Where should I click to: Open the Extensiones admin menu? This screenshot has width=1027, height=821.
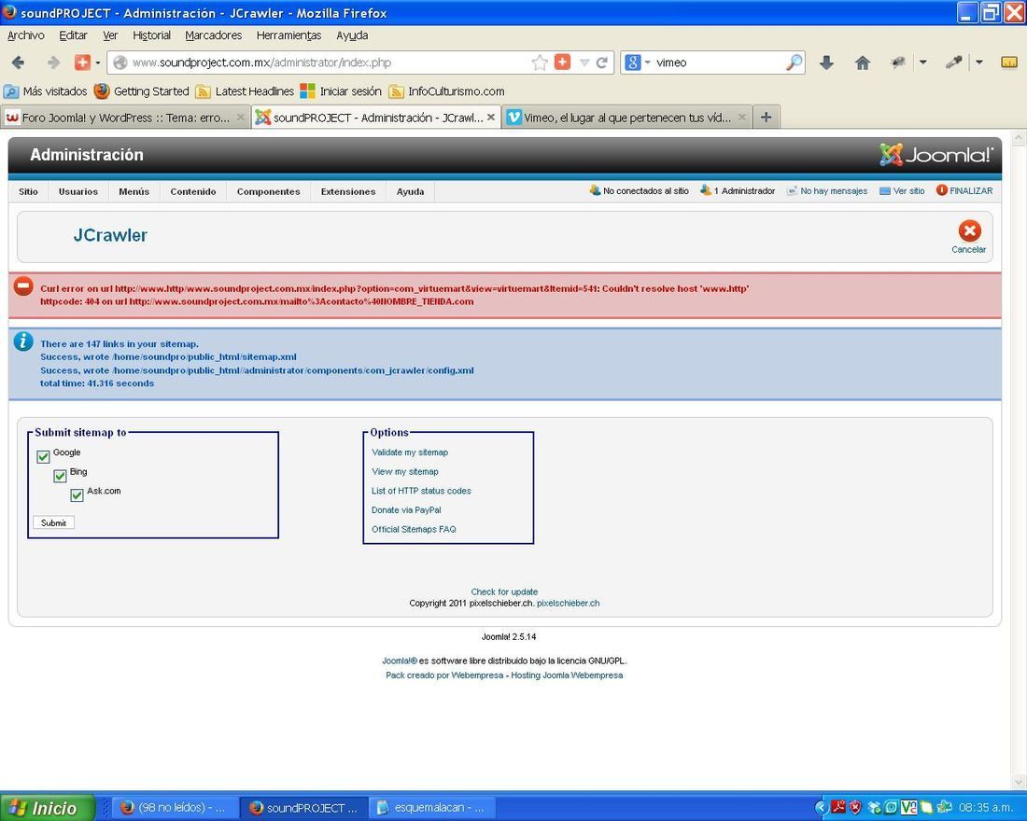[348, 191]
